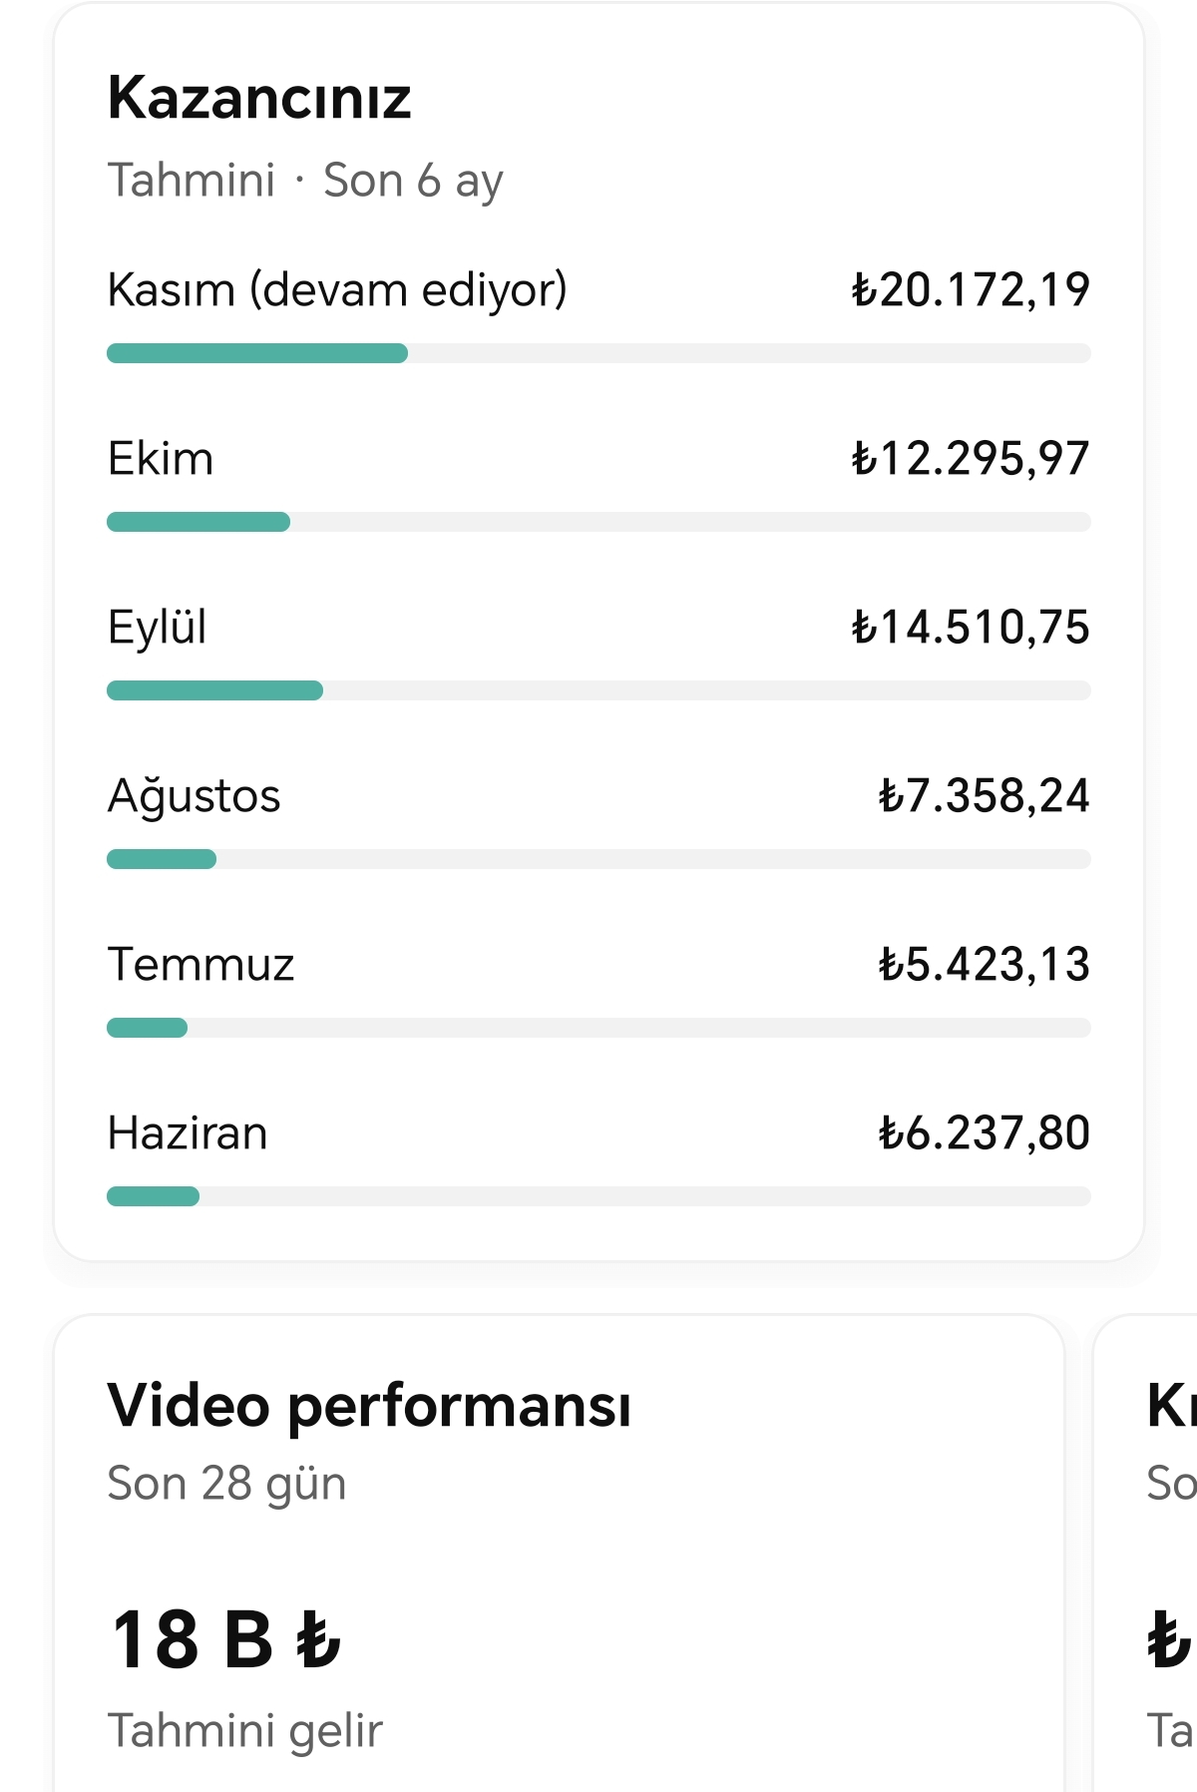Tap the Ağustos progress bar

[x=598, y=859]
